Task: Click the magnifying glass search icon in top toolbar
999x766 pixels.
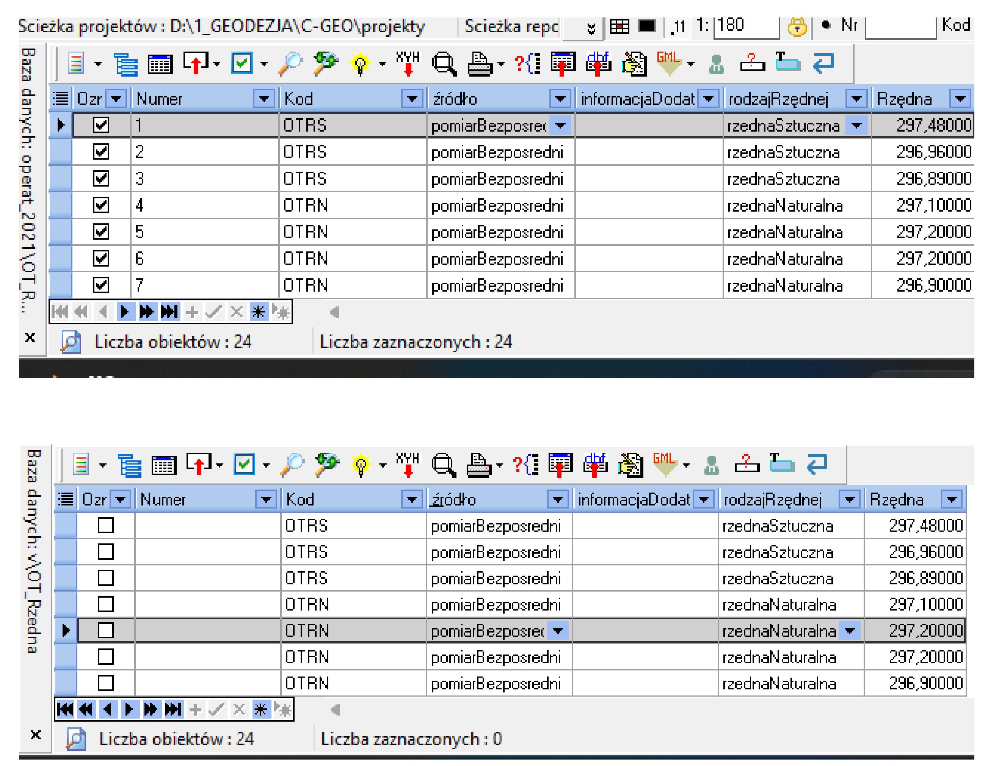Action: (x=290, y=63)
